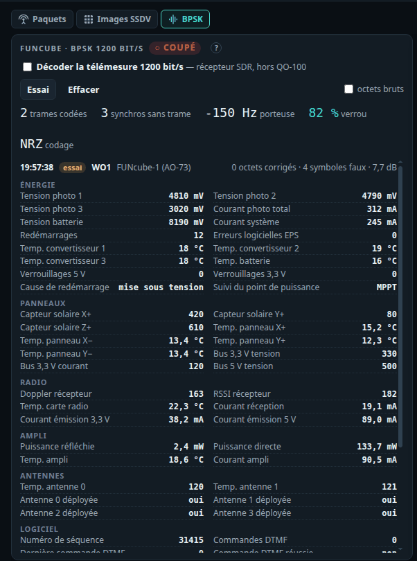Open the Images SSDV tab
Viewport: 417px width, 561px height.
(117, 19)
